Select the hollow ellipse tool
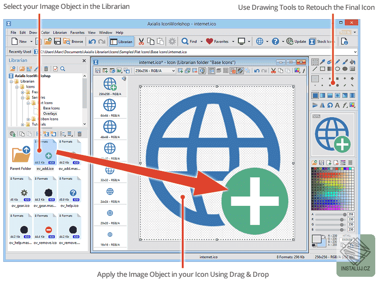The height and width of the screenshot is (281, 379). point(337,69)
